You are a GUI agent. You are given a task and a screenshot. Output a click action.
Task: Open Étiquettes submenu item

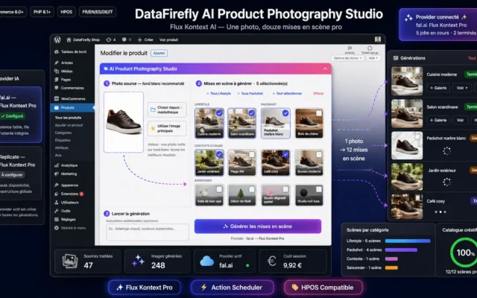tap(63, 141)
